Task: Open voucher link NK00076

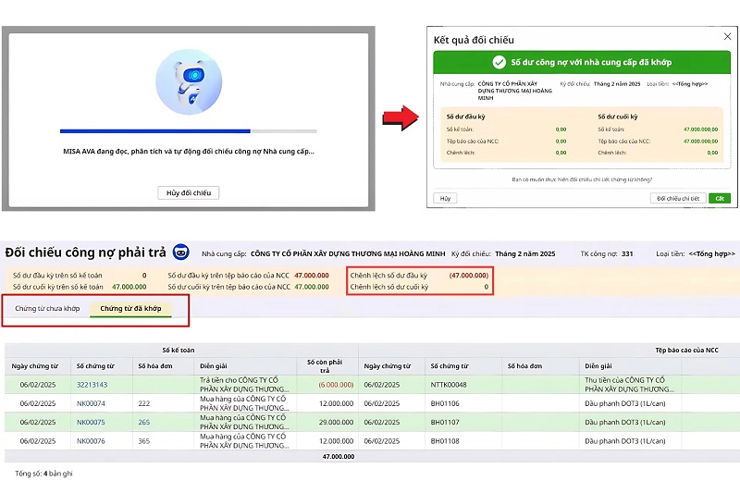Action: point(91,441)
